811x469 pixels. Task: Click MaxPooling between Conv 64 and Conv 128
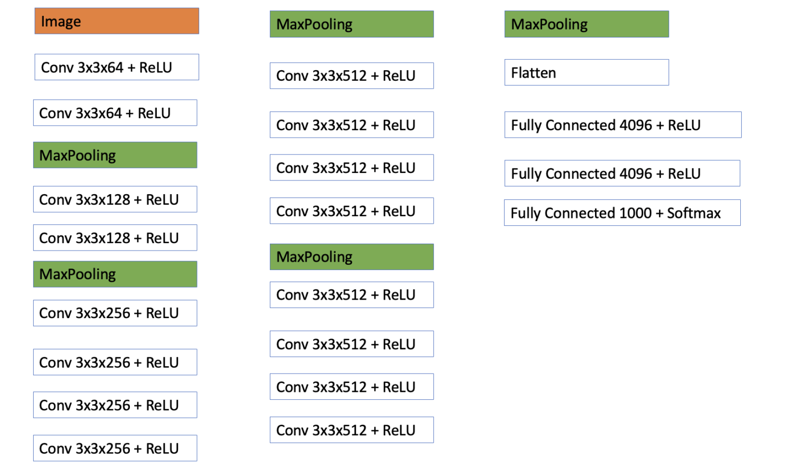pos(115,155)
